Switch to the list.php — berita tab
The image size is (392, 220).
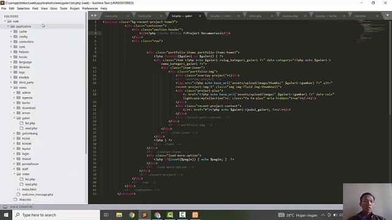click(x=326, y=16)
